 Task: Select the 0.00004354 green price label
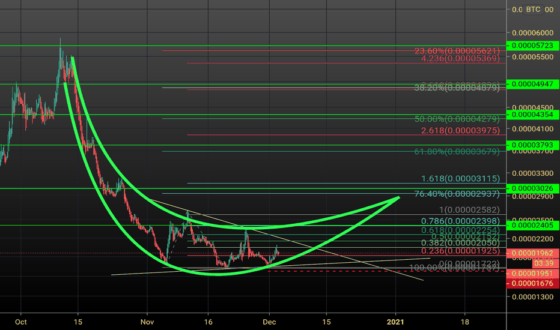pos(532,115)
